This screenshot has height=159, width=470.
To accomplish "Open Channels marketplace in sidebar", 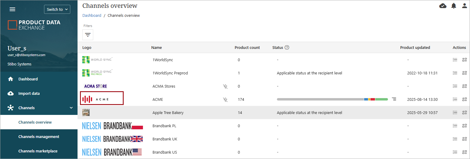I will [38, 151].
